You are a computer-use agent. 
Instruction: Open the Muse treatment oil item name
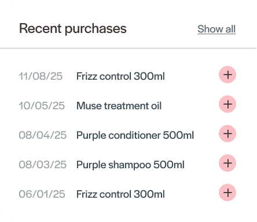(119, 106)
